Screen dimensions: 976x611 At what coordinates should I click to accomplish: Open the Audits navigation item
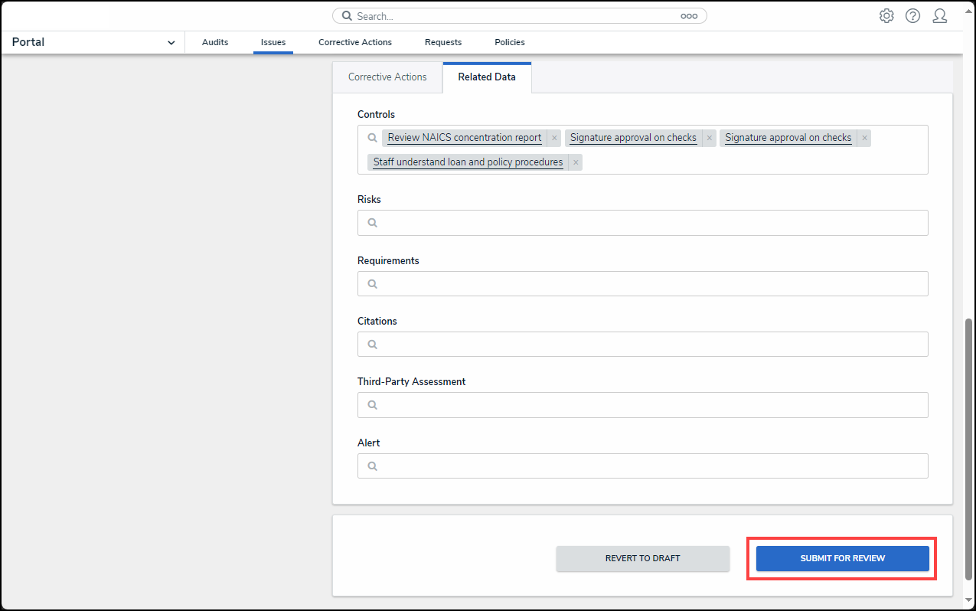point(215,43)
